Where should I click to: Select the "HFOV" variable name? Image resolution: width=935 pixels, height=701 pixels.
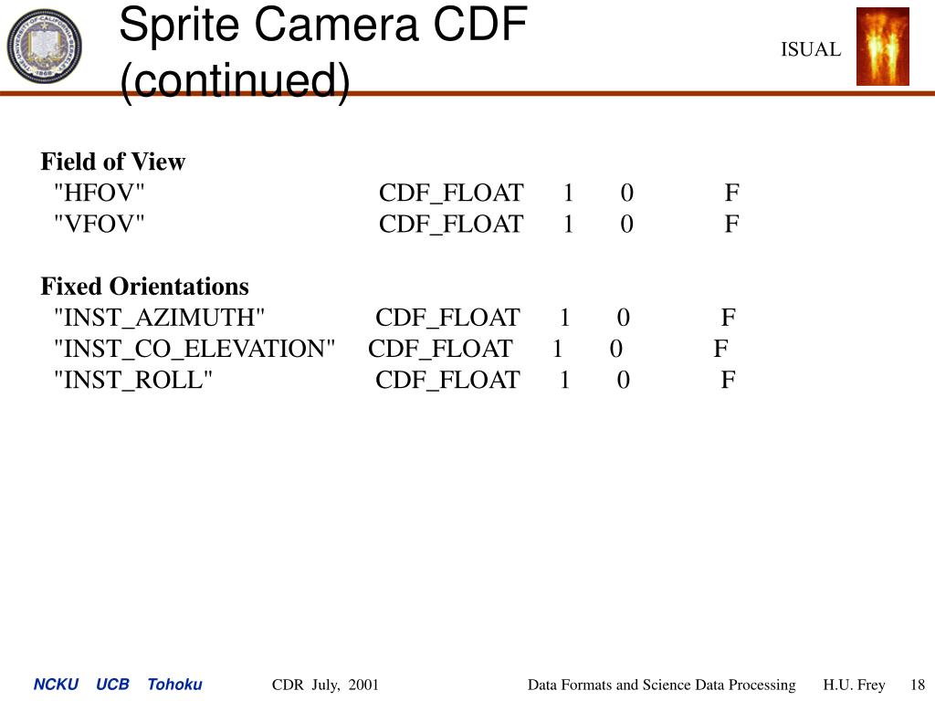[x=100, y=194]
